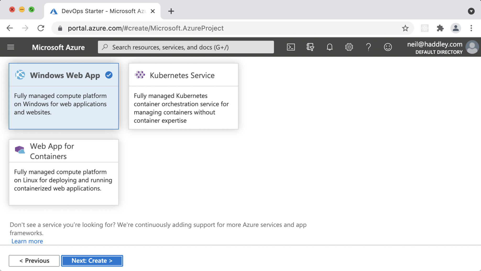Open a new browser tab
This screenshot has width=481, height=271.
(x=171, y=11)
